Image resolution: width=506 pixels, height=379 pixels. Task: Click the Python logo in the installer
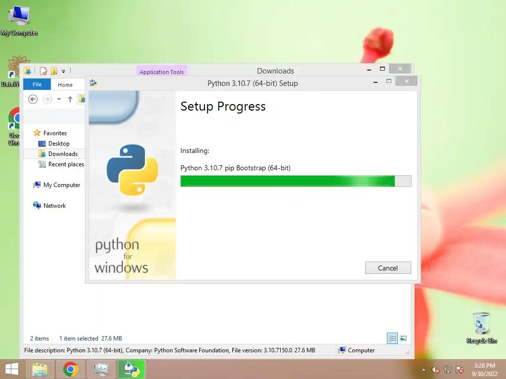pyautogui.click(x=132, y=170)
